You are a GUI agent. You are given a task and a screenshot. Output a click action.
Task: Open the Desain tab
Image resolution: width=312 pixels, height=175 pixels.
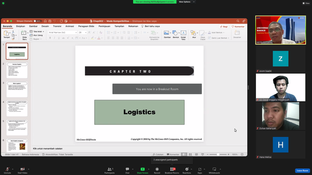point(45,26)
